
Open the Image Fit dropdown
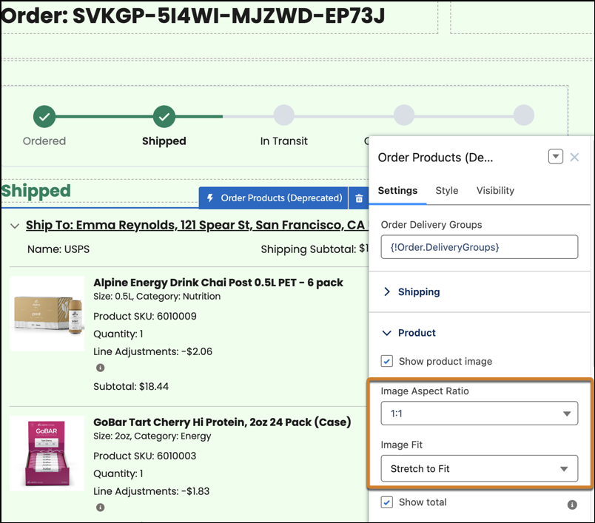click(480, 468)
